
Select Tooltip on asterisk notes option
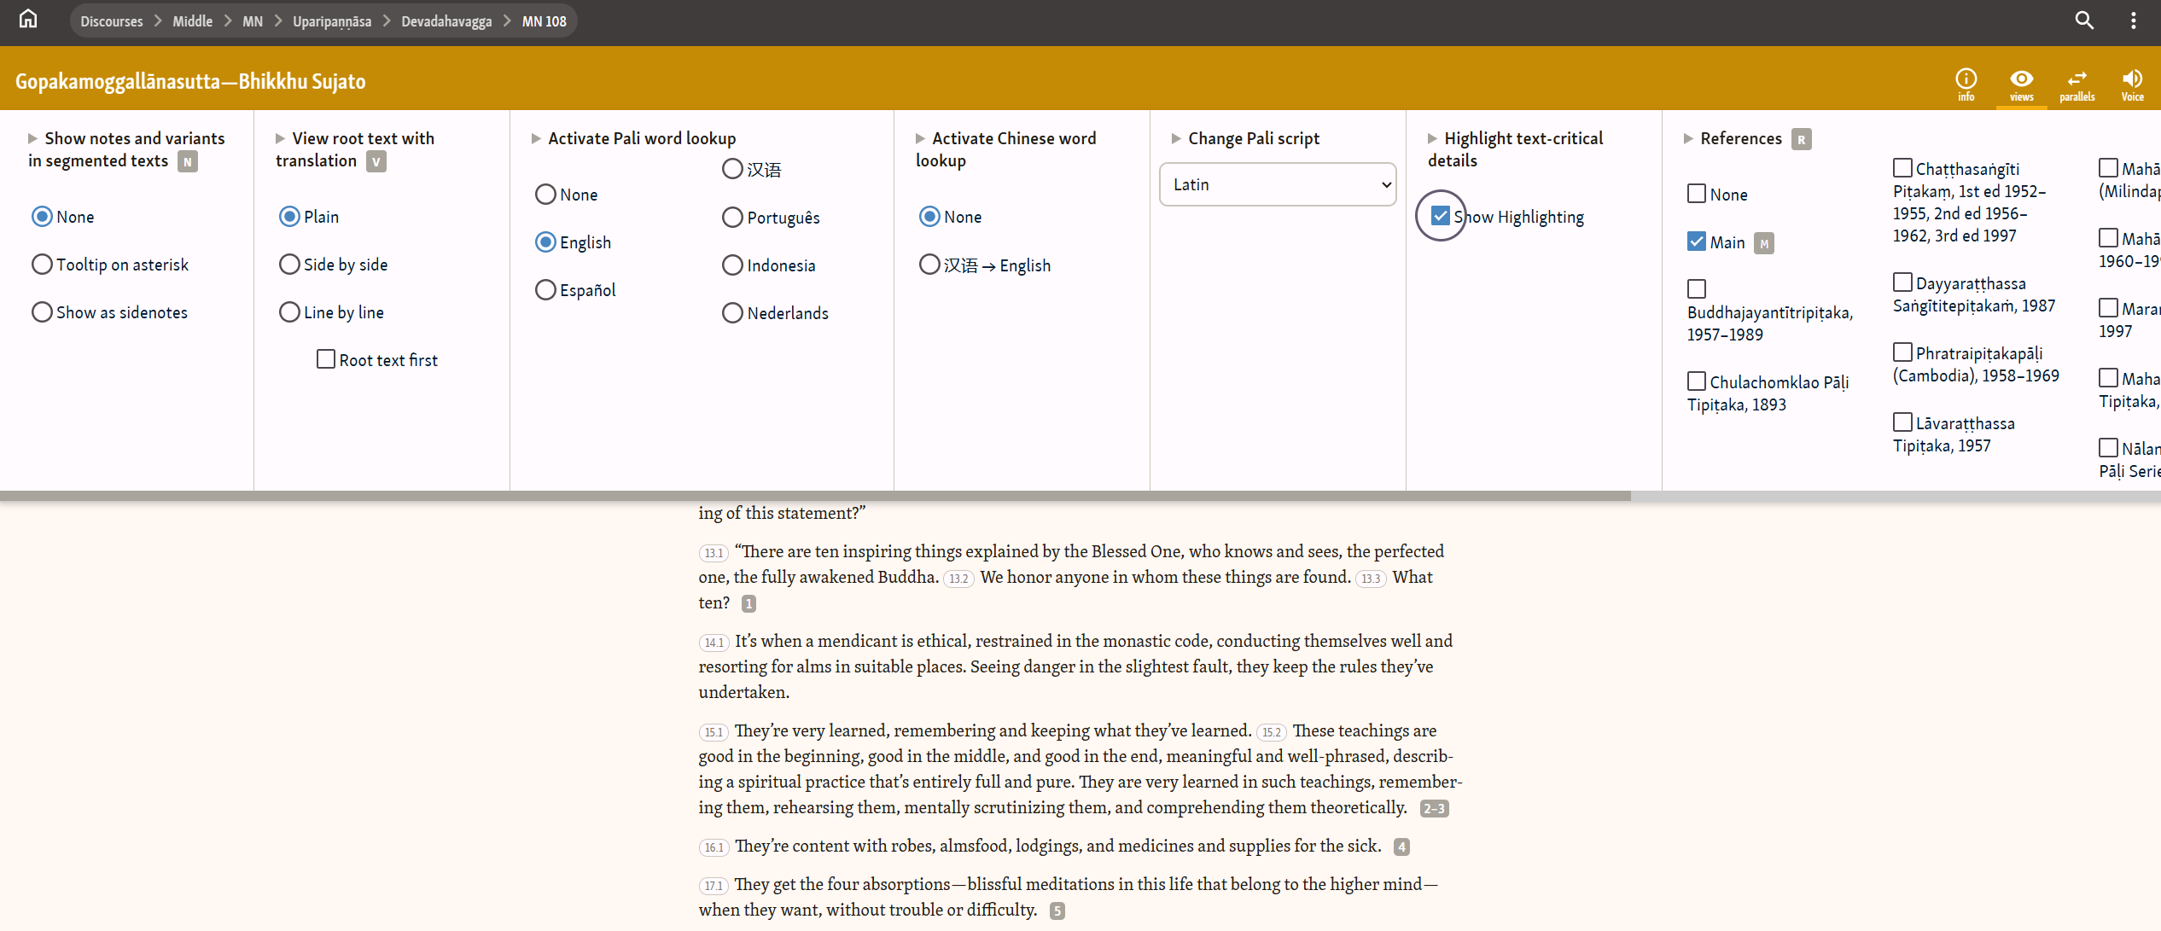42,265
